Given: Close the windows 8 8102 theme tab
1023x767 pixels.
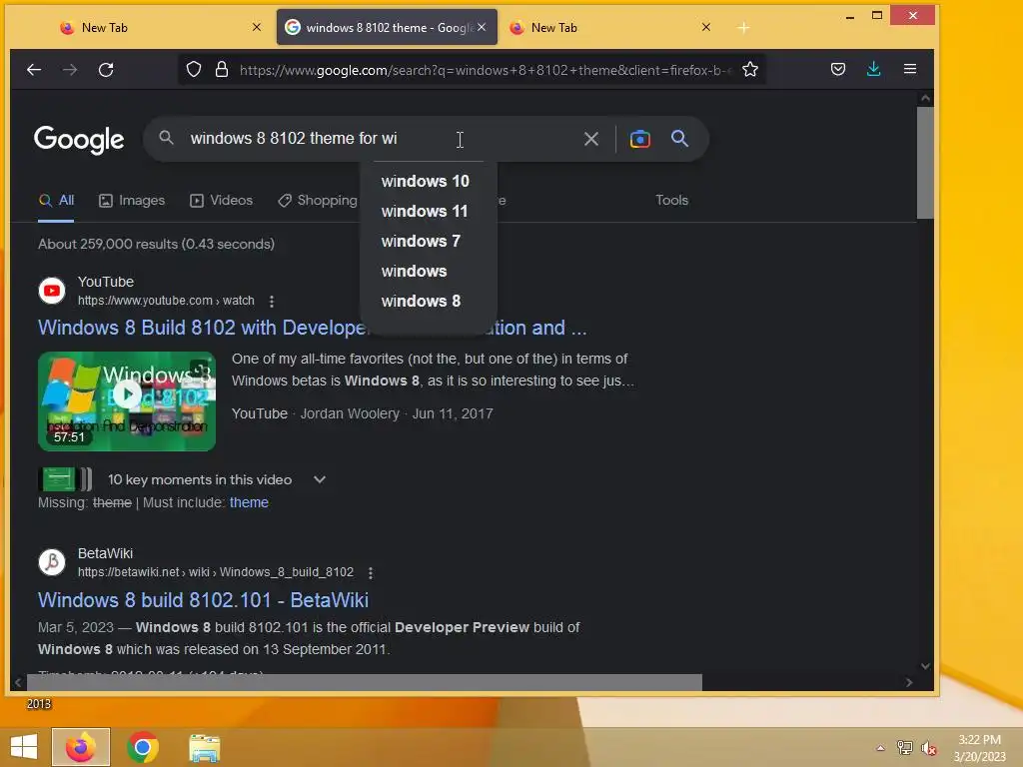Looking at the screenshot, I should pos(482,27).
